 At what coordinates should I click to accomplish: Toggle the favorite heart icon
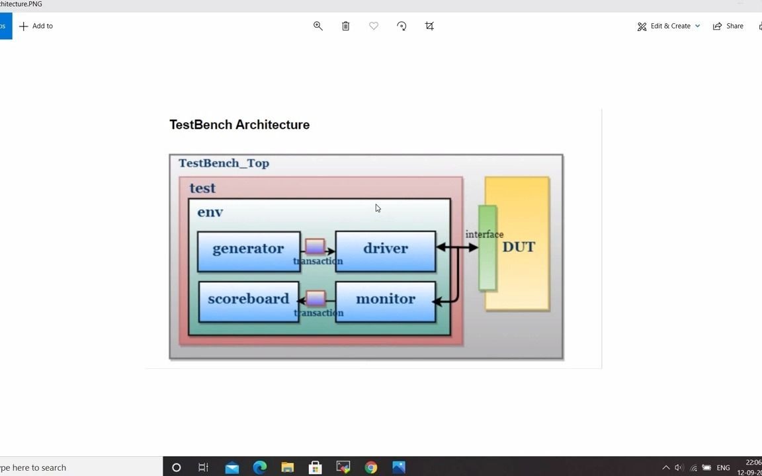pyautogui.click(x=373, y=26)
